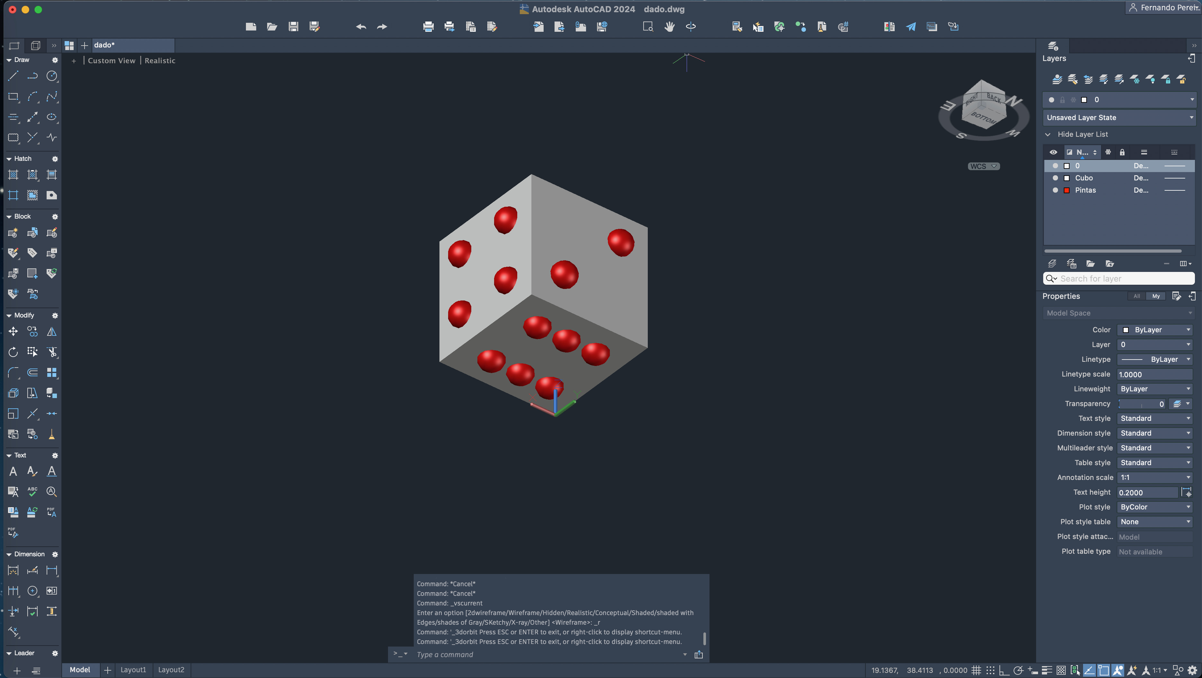
Task: Collapse the Draw panel section
Action: pyautogui.click(x=9, y=60)
